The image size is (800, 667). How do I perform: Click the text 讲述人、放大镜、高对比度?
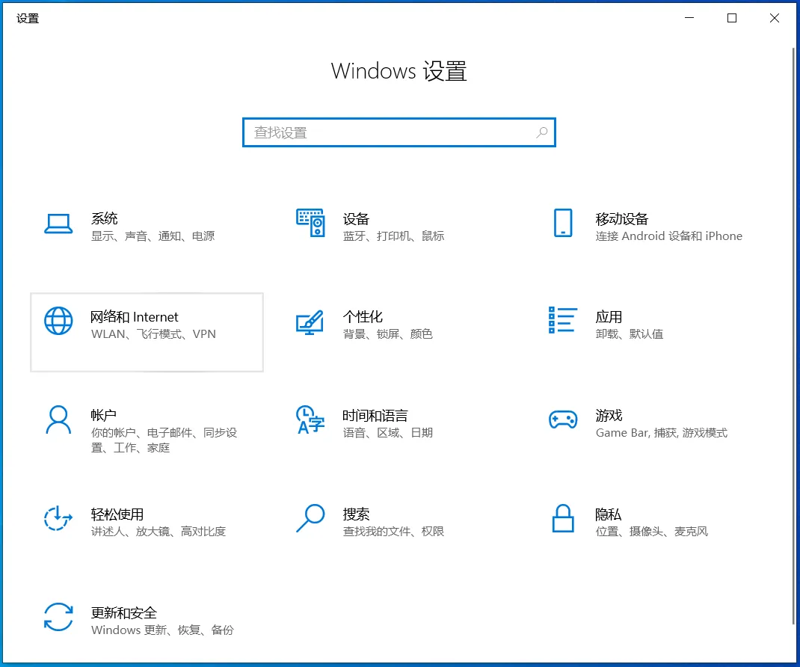pos(159,531)
